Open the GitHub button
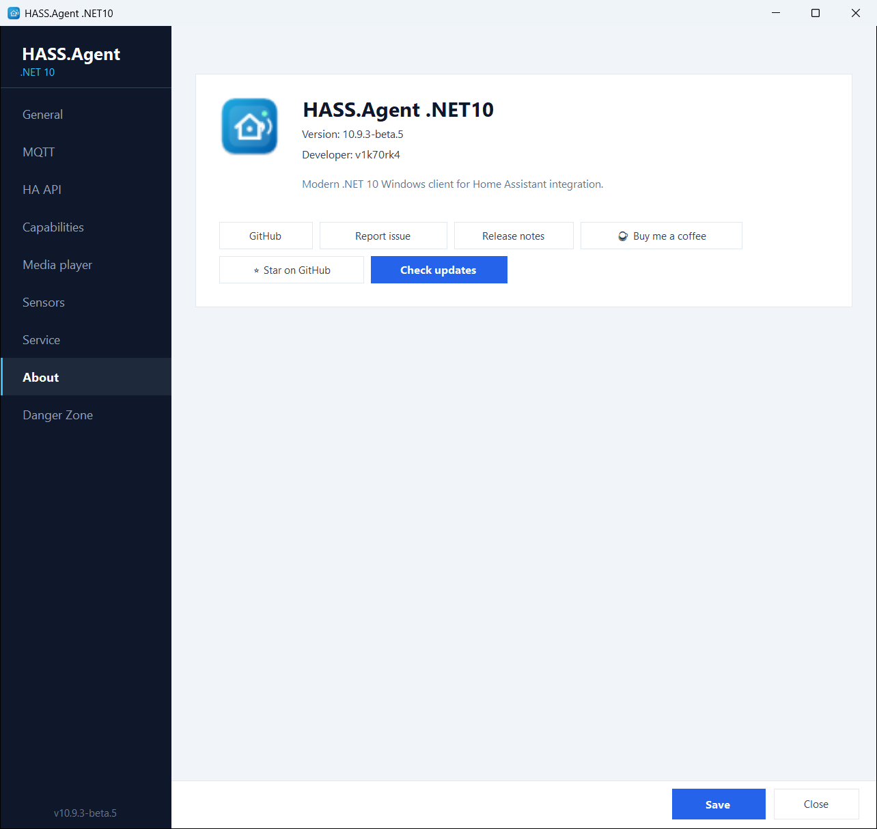The width and height of the screenshot is (877, 829). 266,236
